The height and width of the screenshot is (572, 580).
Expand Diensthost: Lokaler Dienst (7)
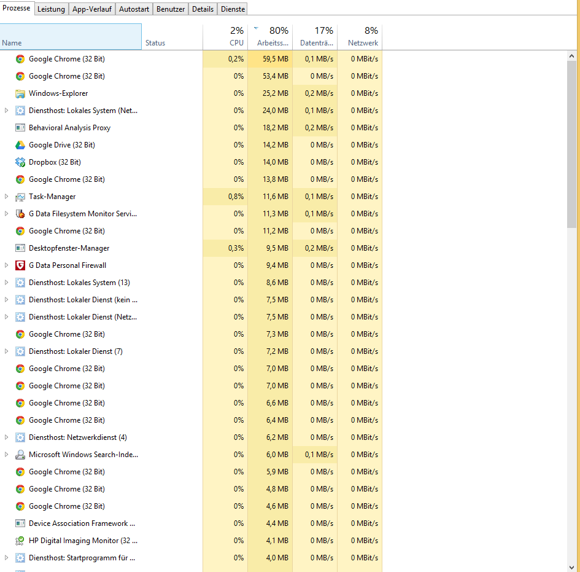[6, 351]
